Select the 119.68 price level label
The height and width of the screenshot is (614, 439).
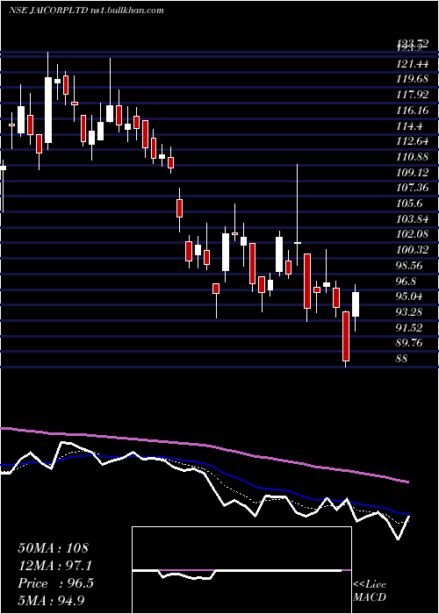412,79
